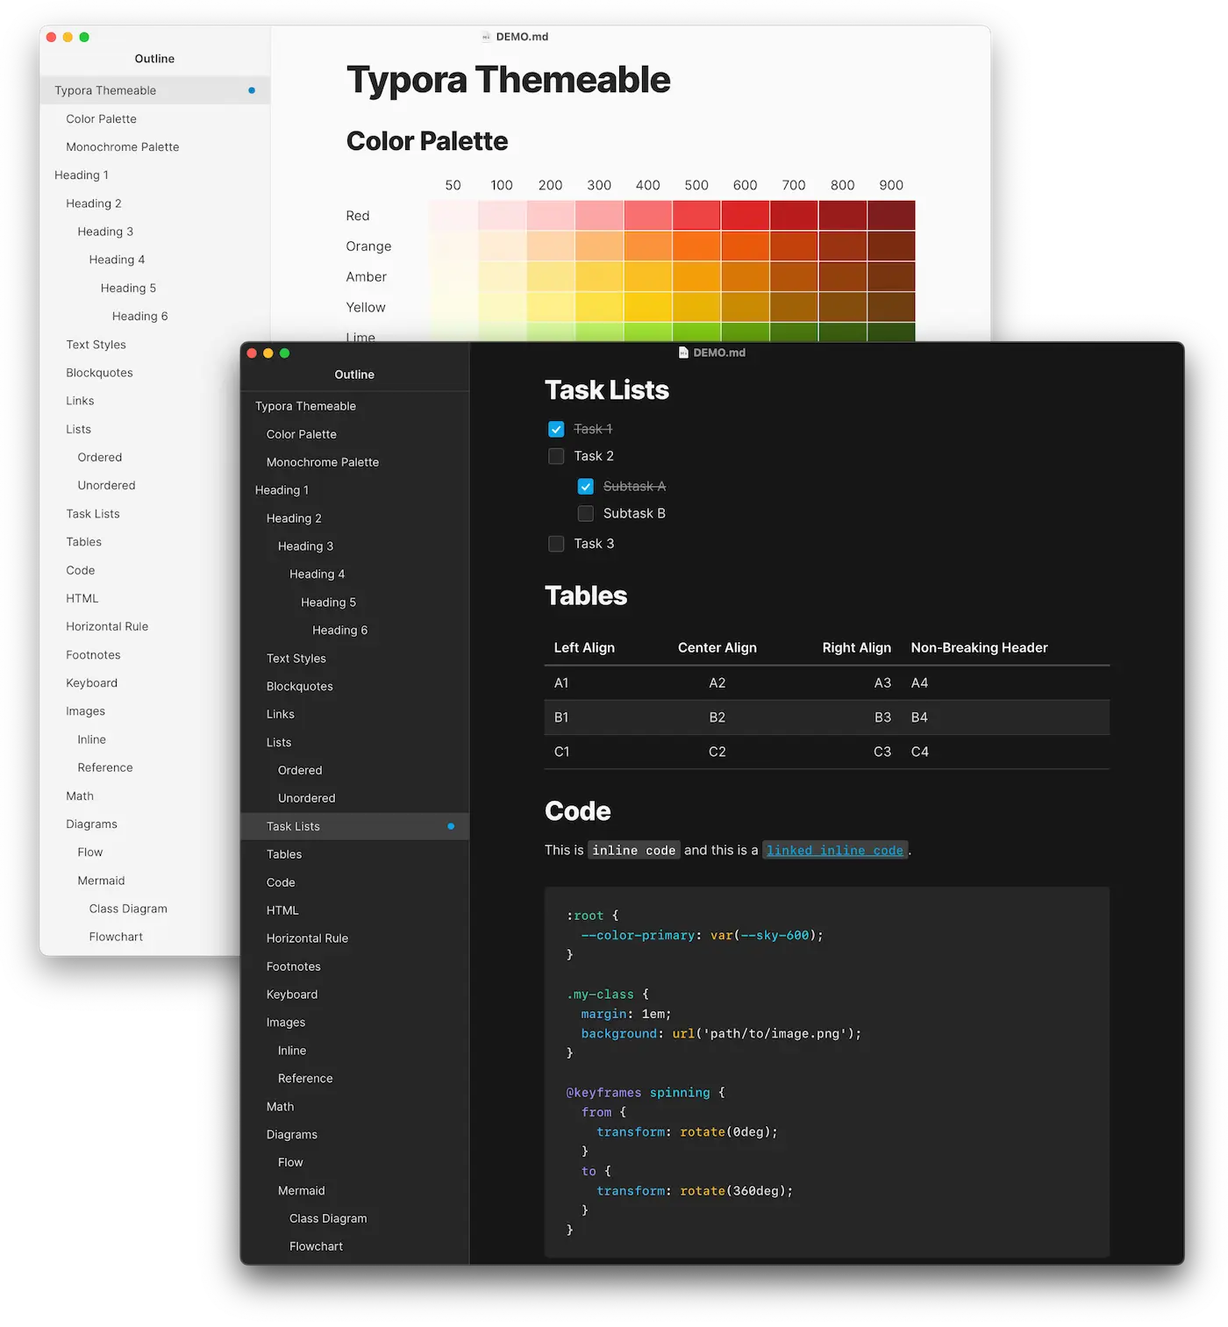Click table cell B2
1228x1327 pixels.
[x=718, y=717]
